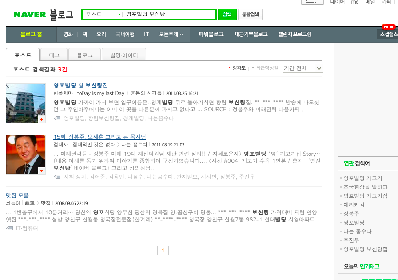The width and height of the screenshot is (398, 280).
Task: Switch to the 블로그 tab
Action: (85, 55)
